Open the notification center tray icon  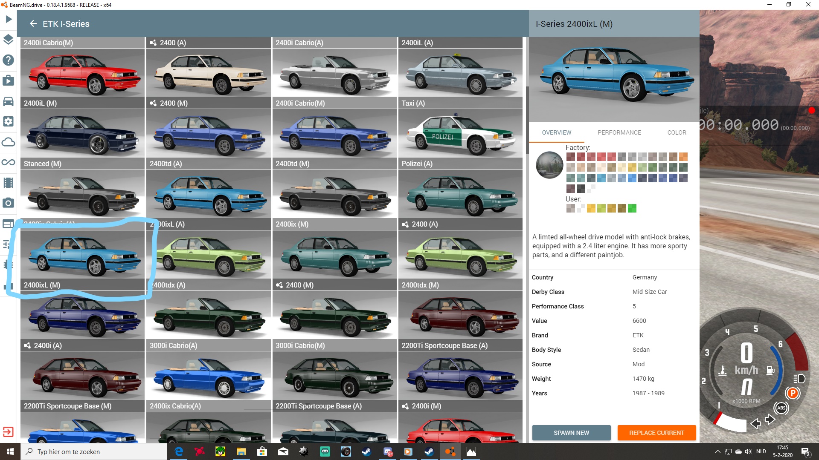click(x=805, y=452)
